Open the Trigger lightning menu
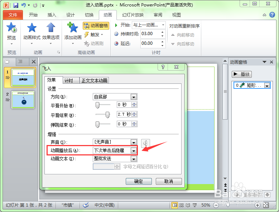This screenshot has width=279, height=212. pos(93,34)
